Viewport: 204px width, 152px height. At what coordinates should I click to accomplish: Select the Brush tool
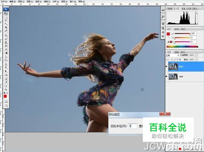pyautogui.click(x=6, y=39)
